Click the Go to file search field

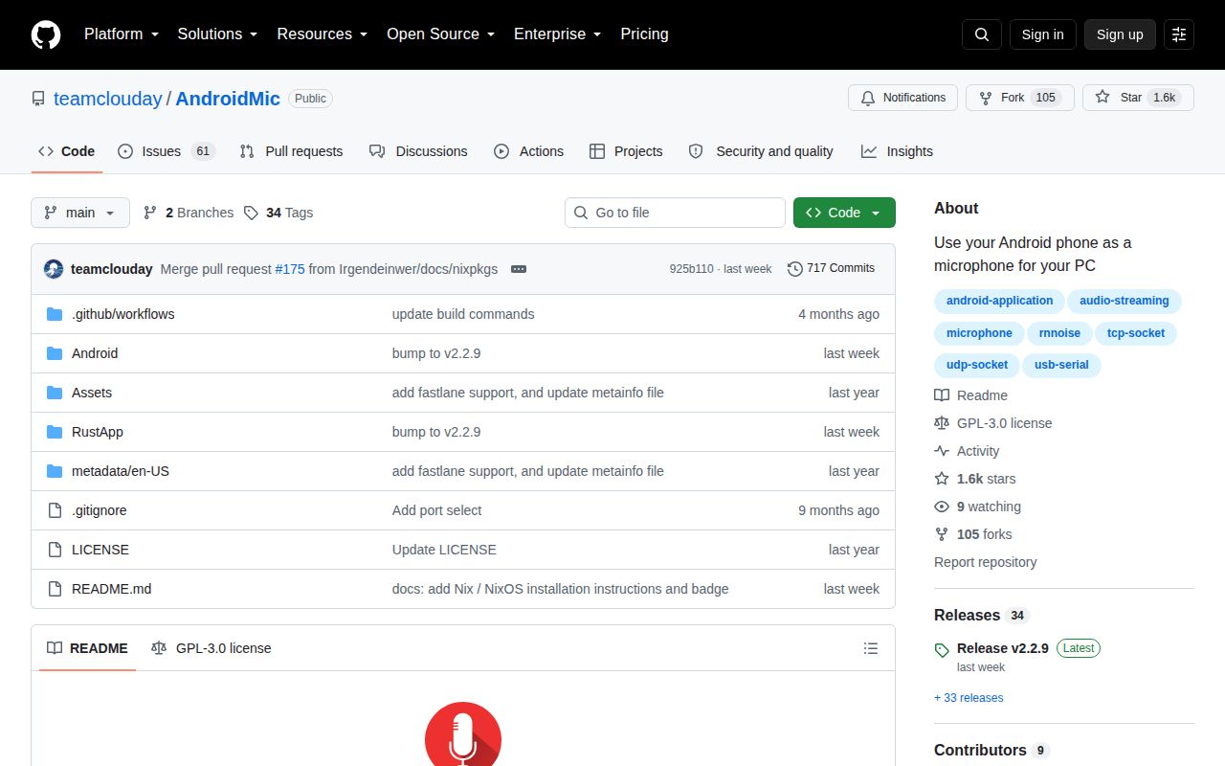(675, 213)
